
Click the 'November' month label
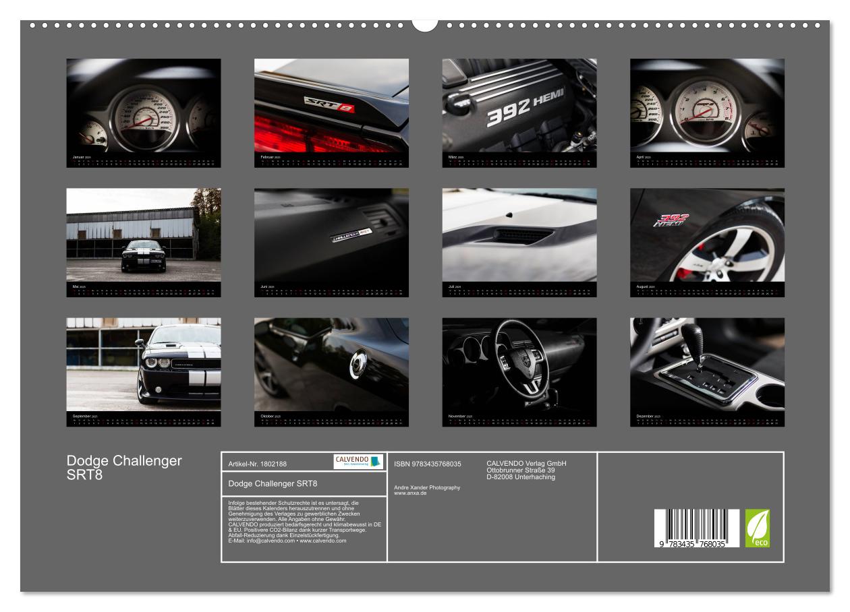(x=457, y=416)
